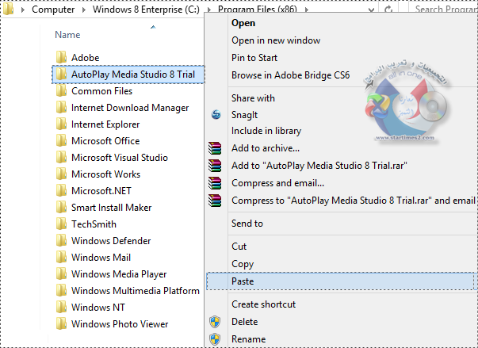Image resolution: width=478 pixels, height=348 pixels.
Task: Select the "Adobe" folder name
Action: 86,58
